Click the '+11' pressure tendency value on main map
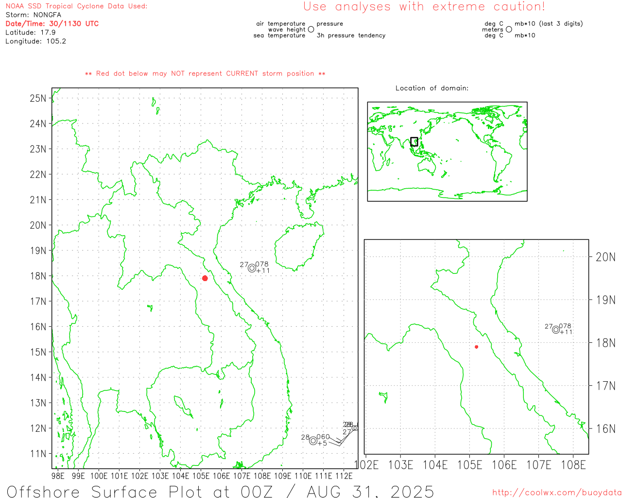Viewport: 622px width, 498px height. tap(263, 271)
